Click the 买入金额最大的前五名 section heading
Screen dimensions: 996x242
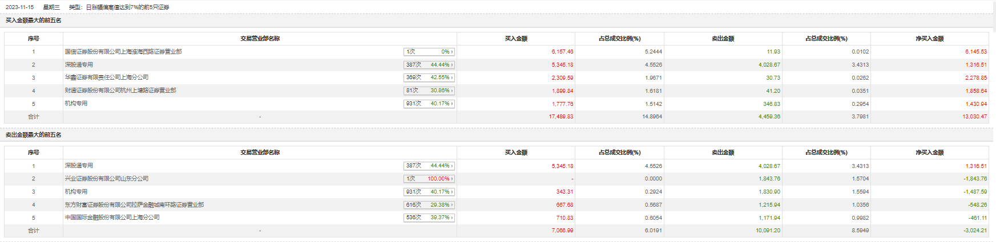34,20
